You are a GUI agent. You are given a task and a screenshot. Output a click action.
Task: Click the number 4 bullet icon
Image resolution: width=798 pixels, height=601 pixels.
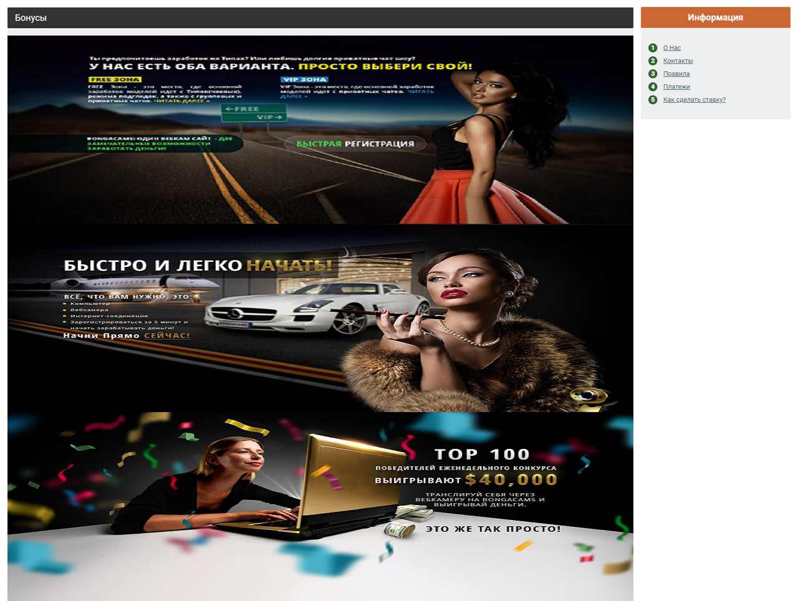click(x=653, y=87)
